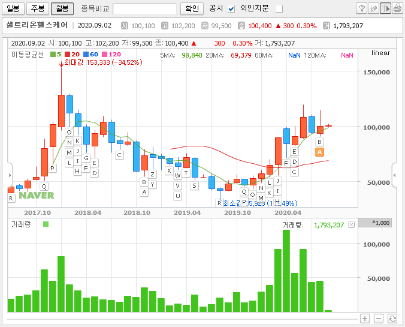This screenshot has width=405, height=327.
Task: Zoom out with the minus icon
Action: [379, 319]
